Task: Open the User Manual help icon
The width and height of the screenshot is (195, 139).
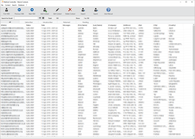Action: [108, 10]
